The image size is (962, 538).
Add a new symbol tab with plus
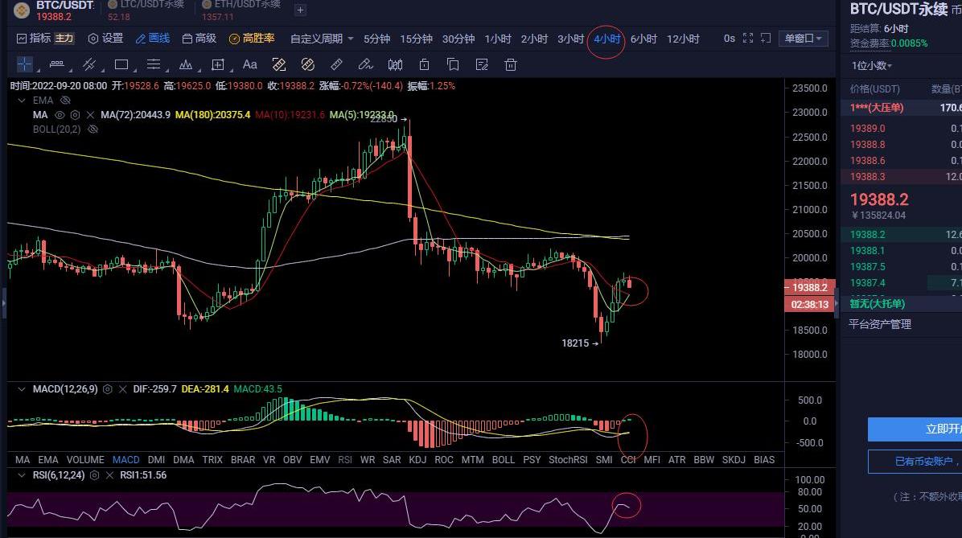tap(300, 10)
